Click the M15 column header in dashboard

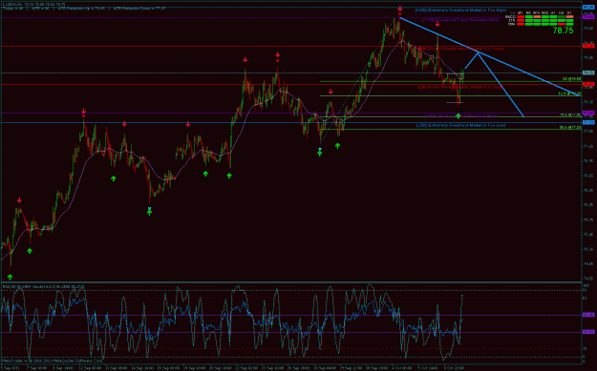coord(537,12)
